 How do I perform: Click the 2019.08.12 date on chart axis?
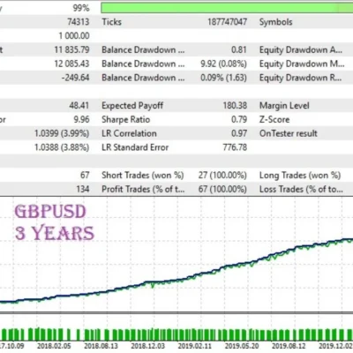(x=289, y=346)
